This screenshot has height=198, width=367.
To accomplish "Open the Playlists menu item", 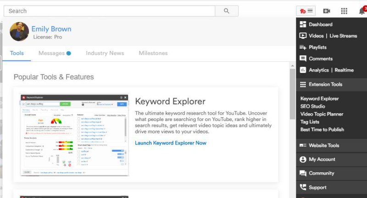I will tap(317, 47).
